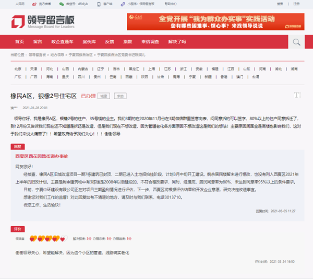This screenshot has height=279, width=313.
Task: Click the heart rating icons
Action: (x=47, y=239)
